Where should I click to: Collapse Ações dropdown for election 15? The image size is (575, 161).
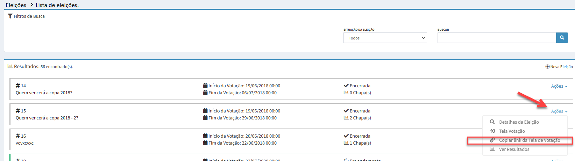pyautogui.click(x=559, y=111)
